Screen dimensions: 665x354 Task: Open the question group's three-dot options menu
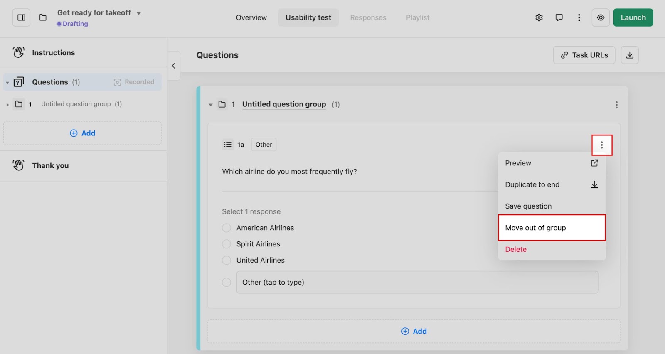(x=616, y=105)
